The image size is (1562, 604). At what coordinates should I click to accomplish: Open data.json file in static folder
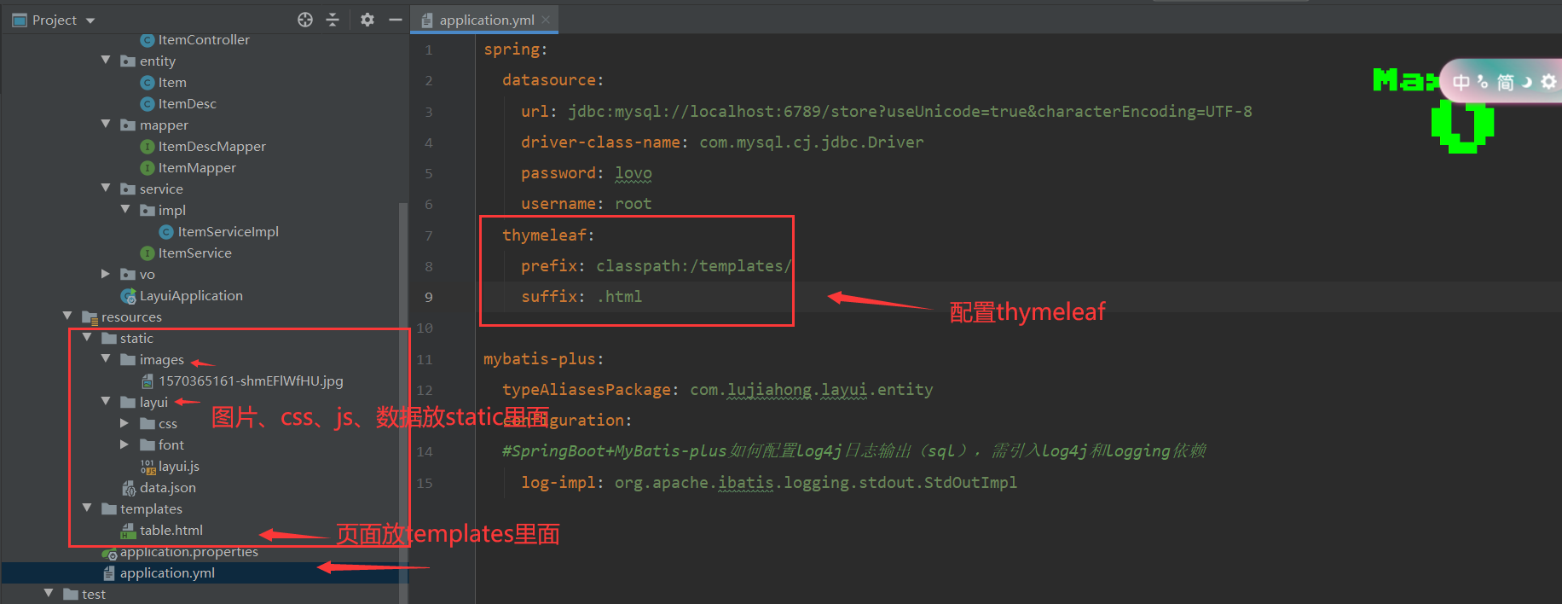(167, 488)
